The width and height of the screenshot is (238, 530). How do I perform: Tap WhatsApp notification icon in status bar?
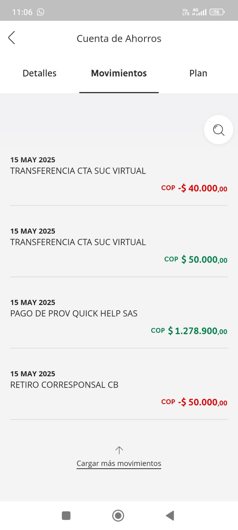coord(41,12)
